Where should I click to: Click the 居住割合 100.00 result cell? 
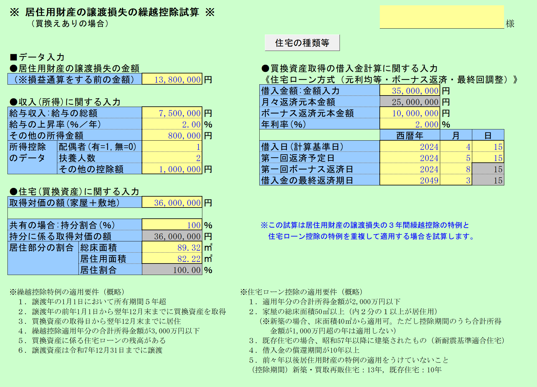172,270
